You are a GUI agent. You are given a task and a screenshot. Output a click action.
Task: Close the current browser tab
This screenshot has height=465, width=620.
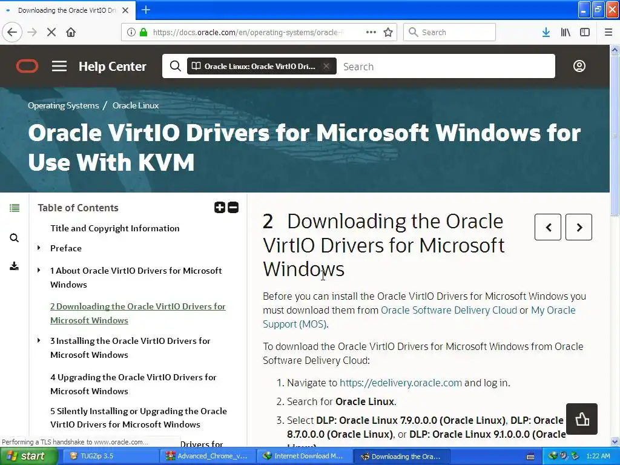tap(125, 10)
